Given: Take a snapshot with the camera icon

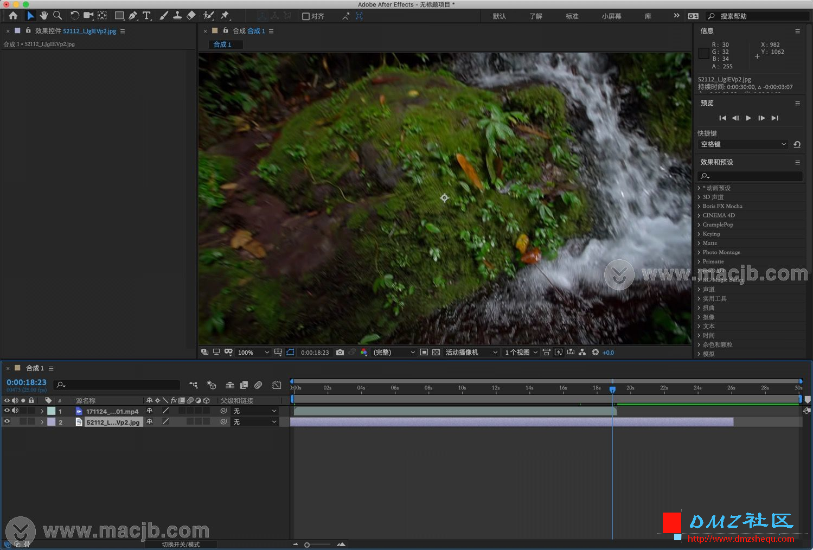Looking at the screenshot, I should pos(340,353).
